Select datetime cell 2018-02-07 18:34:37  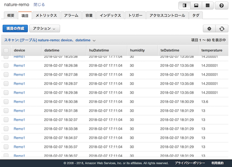pyautogui.click(x=61, y=138)
